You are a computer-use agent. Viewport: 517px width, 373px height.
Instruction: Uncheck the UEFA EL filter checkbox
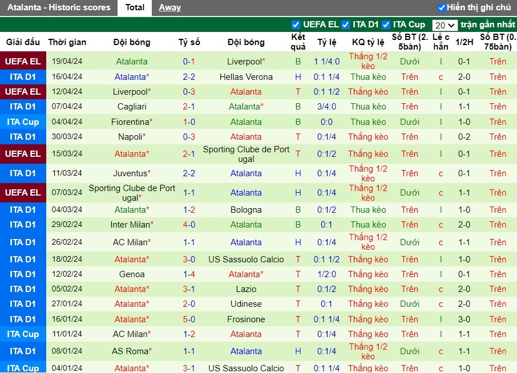click(296, 25)
